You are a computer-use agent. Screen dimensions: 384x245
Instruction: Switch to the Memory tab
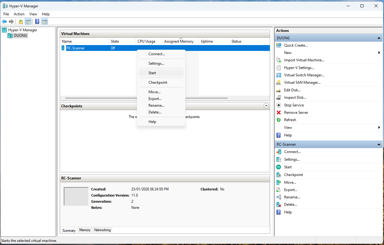pyautogui.click(x=85, y=230)
